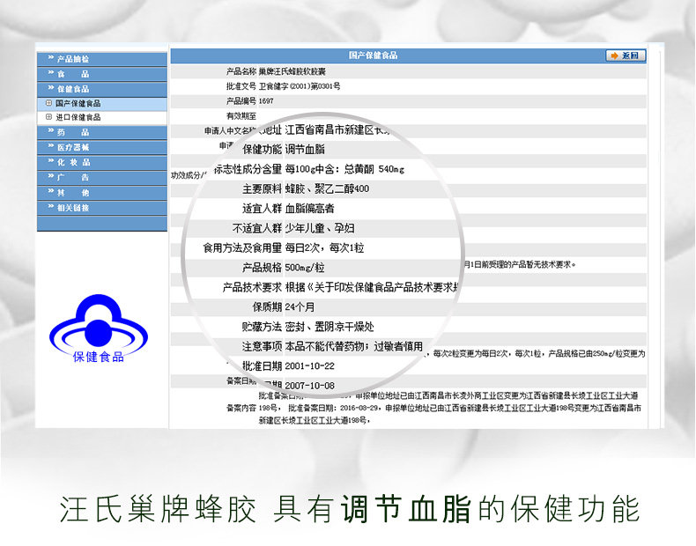
Task: Click the product number 1697
Action: (x=266, y=101)
